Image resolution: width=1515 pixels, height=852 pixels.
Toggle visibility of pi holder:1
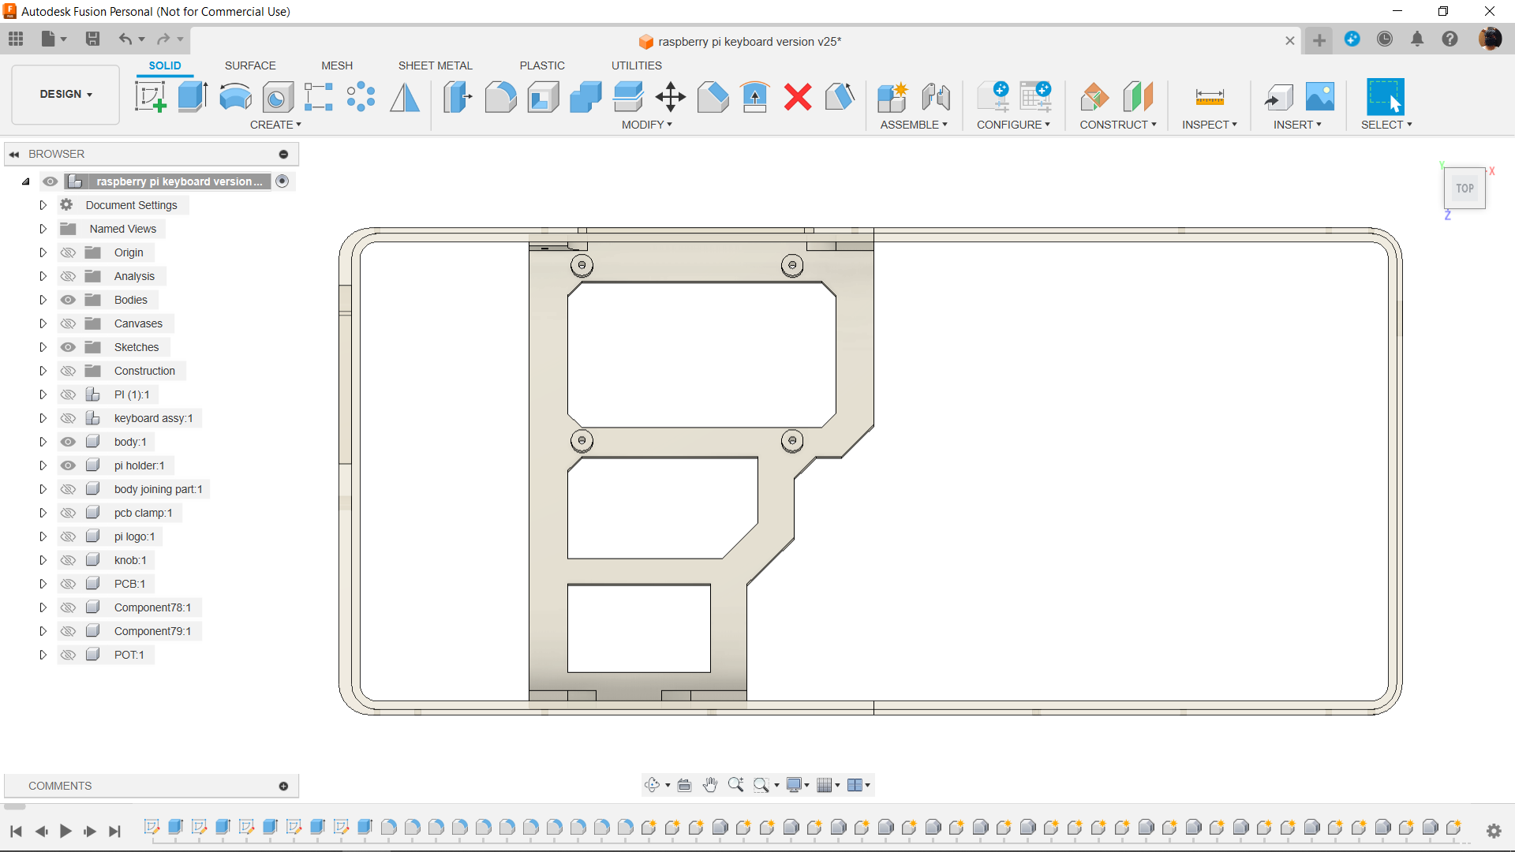(x=66, y=465)
